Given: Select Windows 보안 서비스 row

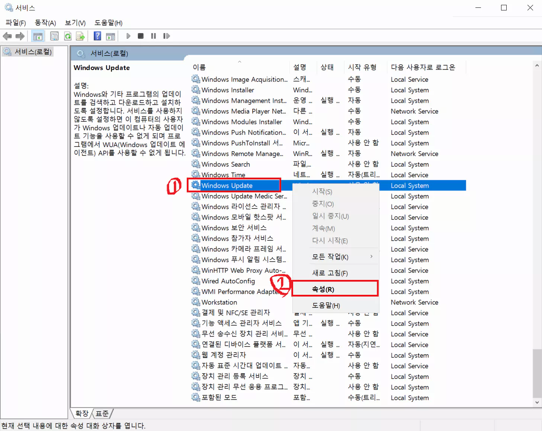Looking at the screenshot, I should pos(328,228).
